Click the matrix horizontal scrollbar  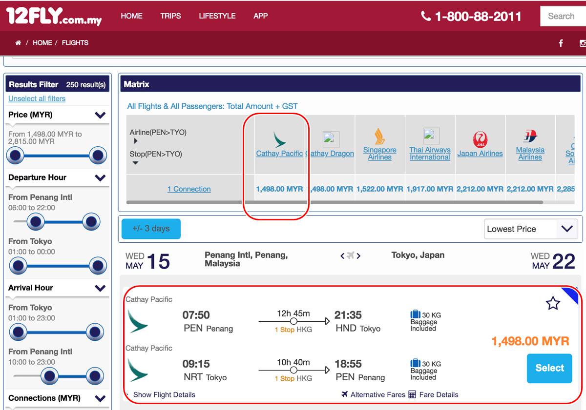click(335, 202)
